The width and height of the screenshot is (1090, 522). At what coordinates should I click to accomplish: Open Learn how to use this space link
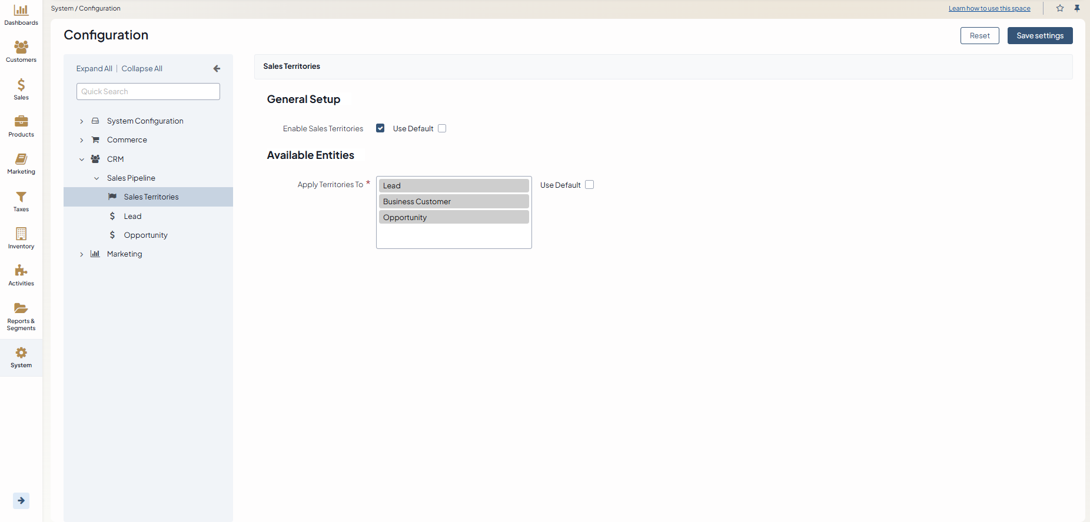pyautogui.click(x=989, y=8)
